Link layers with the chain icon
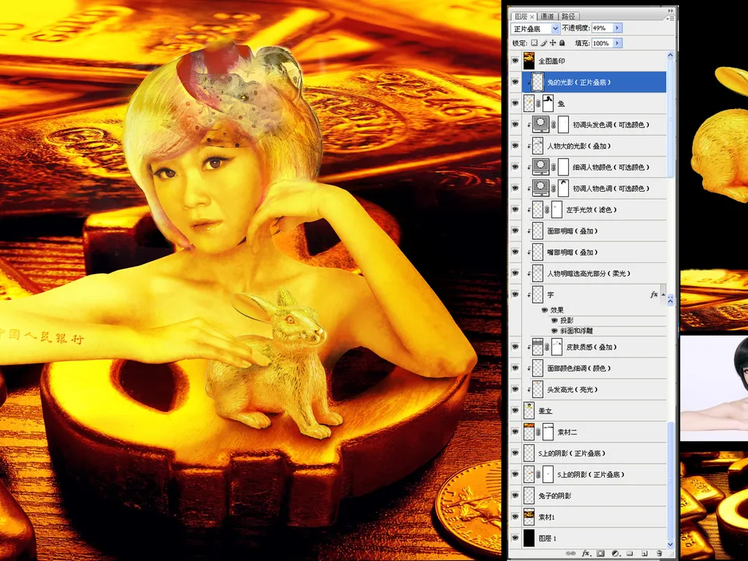The image size is (748, 561). (x=572, y=553)
